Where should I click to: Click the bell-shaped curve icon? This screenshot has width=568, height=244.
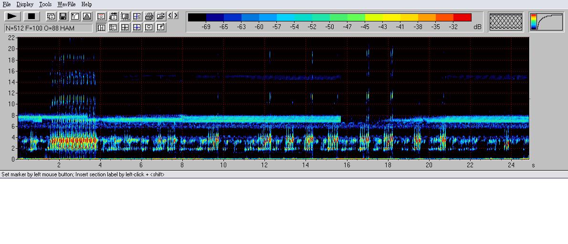point(87,16)
